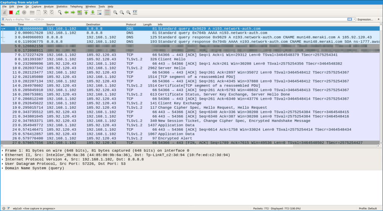Expand the User Datagram Protocol row
This screenshot has height=211, width=383.
click(3, 164)
